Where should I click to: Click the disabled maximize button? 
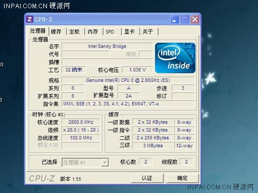click(185, 20)
